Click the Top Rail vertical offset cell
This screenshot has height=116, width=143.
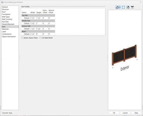pyautogui.click(x=51, y=18)
